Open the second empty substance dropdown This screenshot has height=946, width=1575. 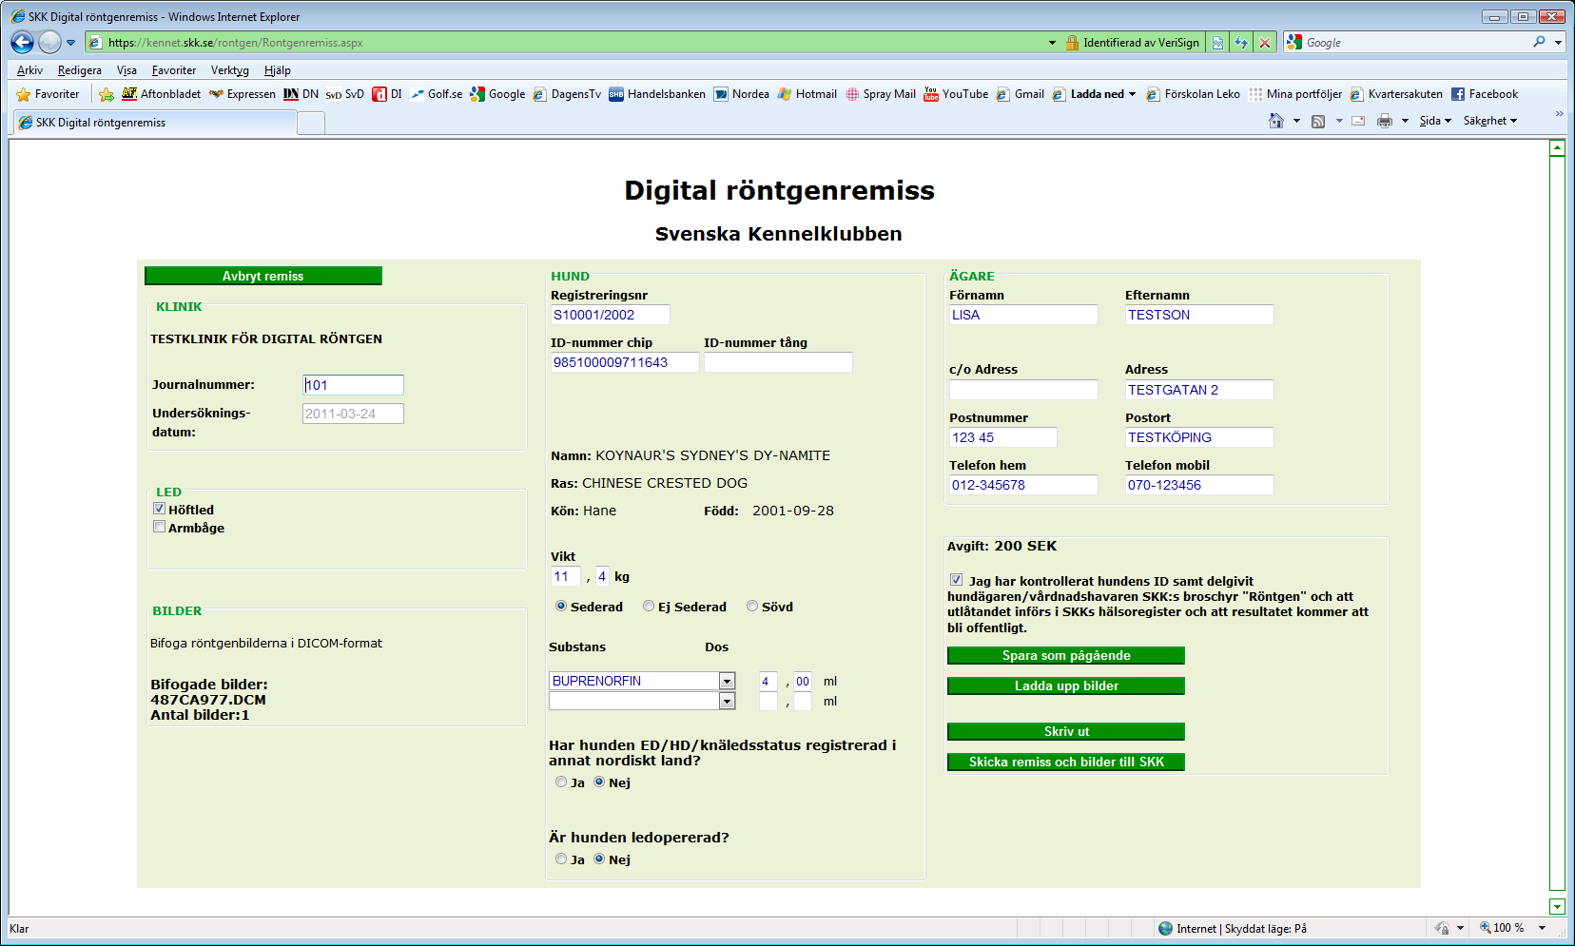pyautogui.click(x=728, y=701)
